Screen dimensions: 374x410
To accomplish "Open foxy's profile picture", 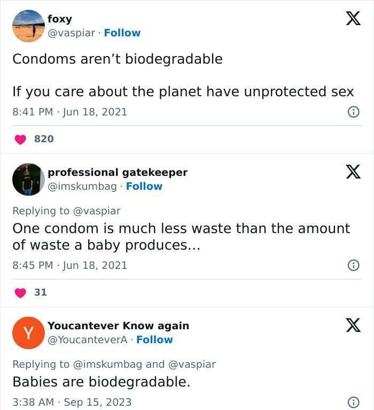I will click(28, 26).
